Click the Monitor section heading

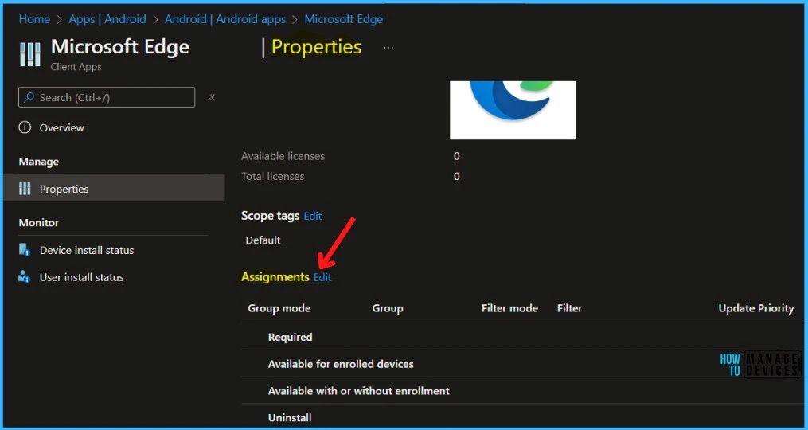point(39,223)
